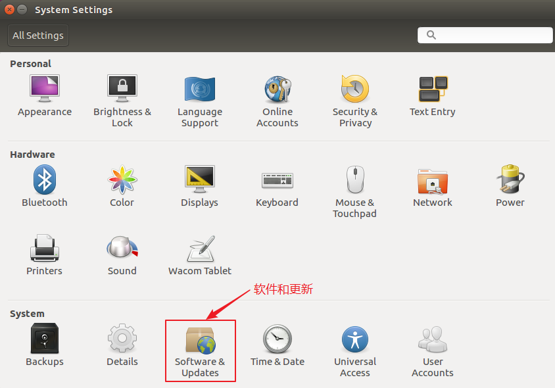
Task: Open Displays settings icon
Action: click(x=200, y=179)
